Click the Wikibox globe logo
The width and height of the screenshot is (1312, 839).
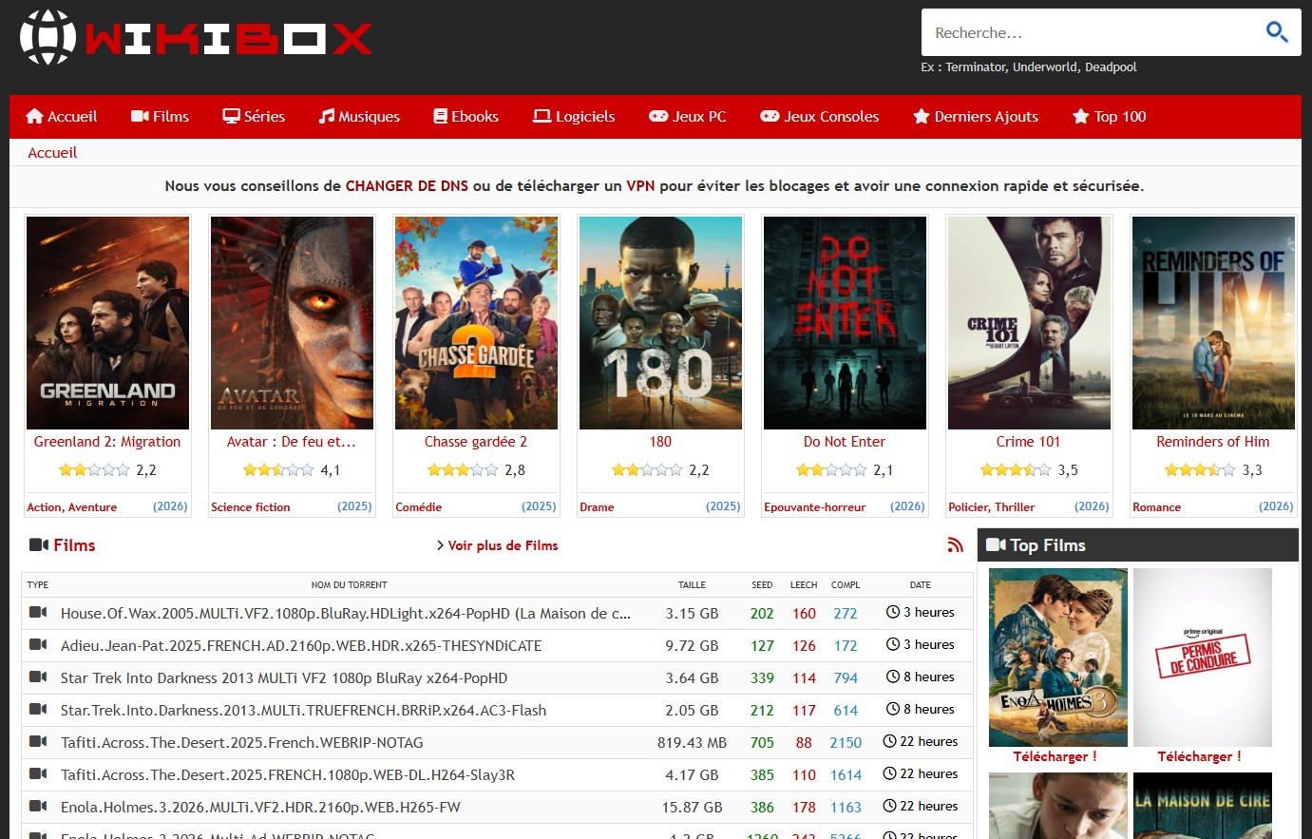pyautogui.click(x=48, y=37)
